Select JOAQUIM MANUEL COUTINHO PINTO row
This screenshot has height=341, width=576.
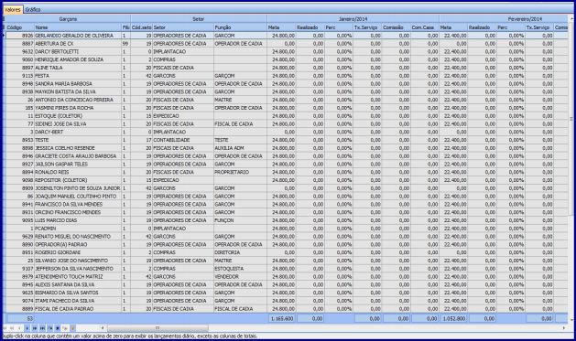[x=287, y=197]
